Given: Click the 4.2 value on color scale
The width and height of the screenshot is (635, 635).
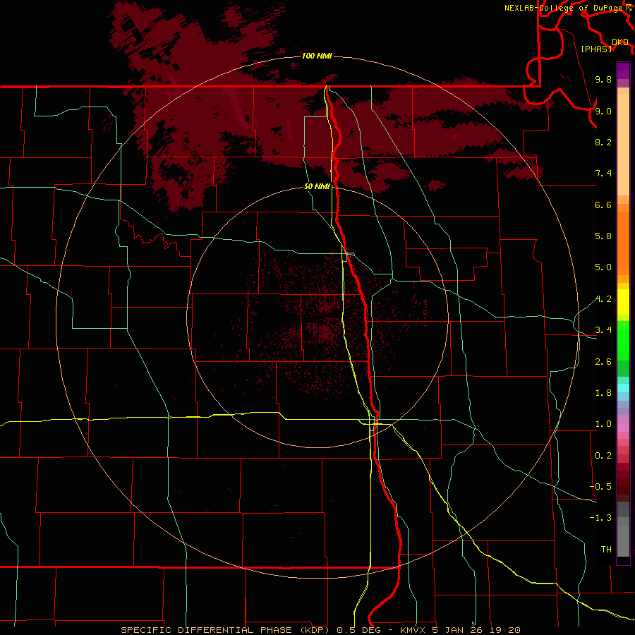Looking at the screenshot, I should pyautogui.click(x=603, y=299).
